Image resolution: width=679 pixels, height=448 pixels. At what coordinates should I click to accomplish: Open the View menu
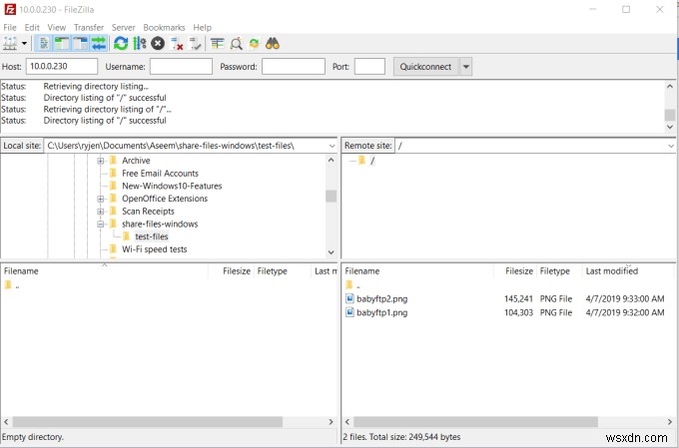click(57, 27)
